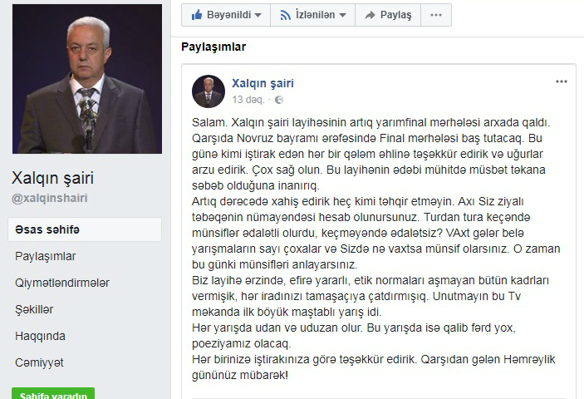Click the share arrow icon

[370, 15]
